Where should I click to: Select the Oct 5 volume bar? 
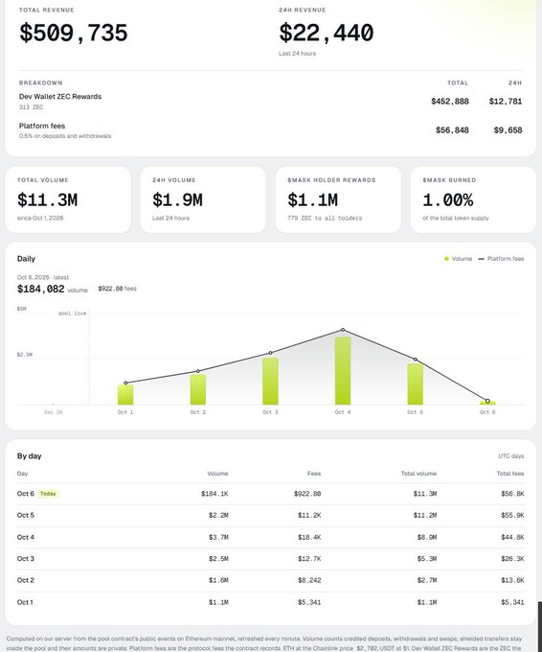pos(416,384)
